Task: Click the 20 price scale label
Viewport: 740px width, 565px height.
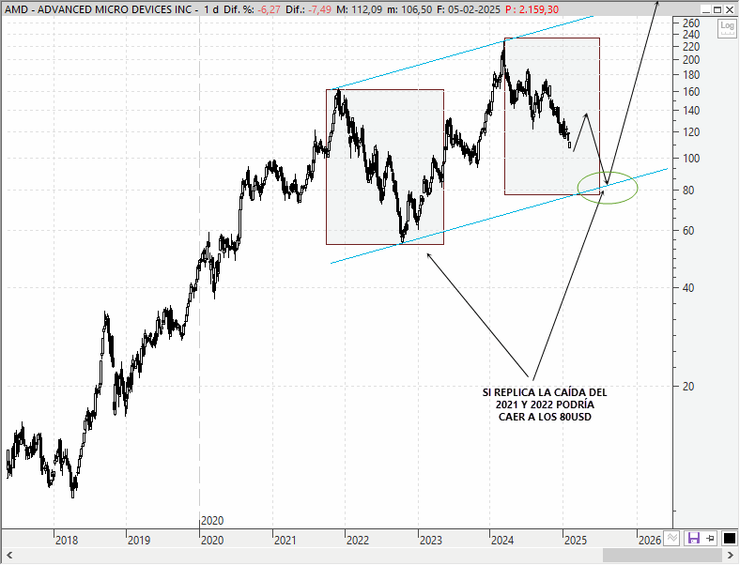Action: [688, 386]
